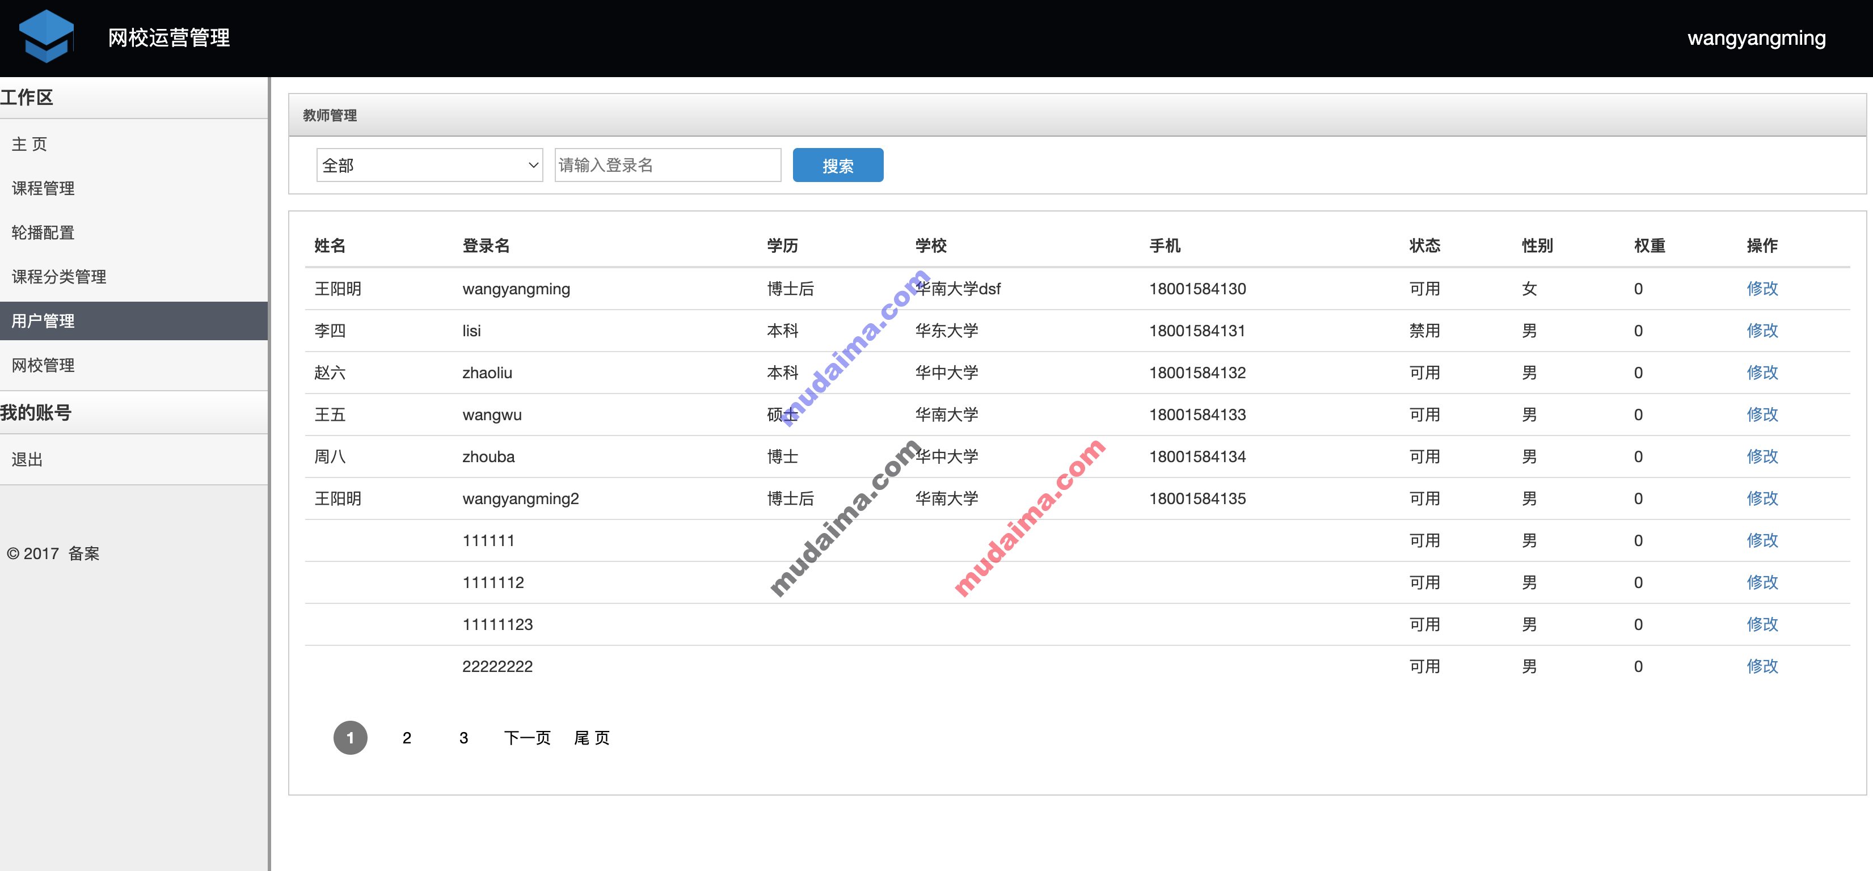Screen dimensions: 1873x871
Task: Click login name cell 11111123
Action: (497, 624)
